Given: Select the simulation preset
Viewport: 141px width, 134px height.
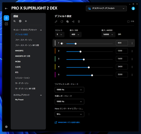Looking at the screenshot, I should tap(22, 78).
